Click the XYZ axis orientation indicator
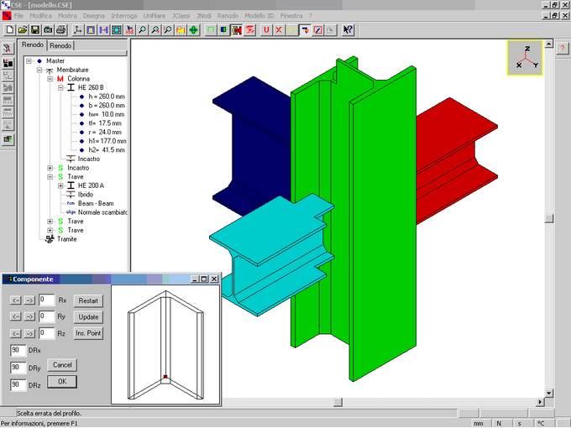 pyautogui.click(x=525, y=58)
